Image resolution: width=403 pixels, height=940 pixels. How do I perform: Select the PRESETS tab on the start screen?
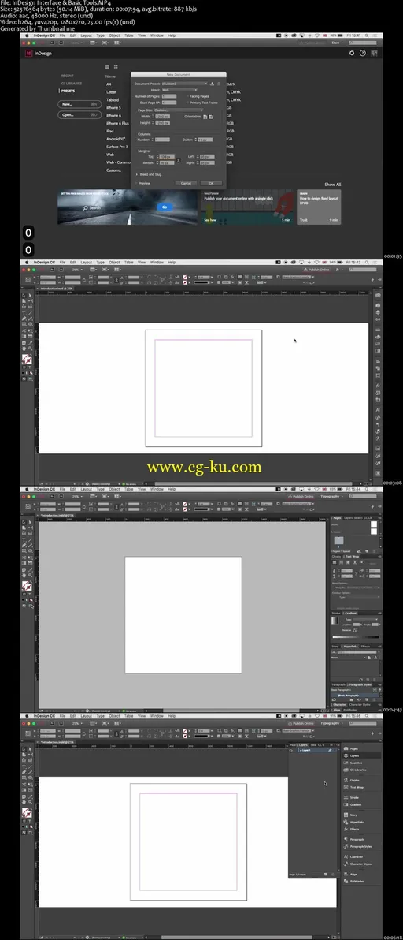click(68, 91)
